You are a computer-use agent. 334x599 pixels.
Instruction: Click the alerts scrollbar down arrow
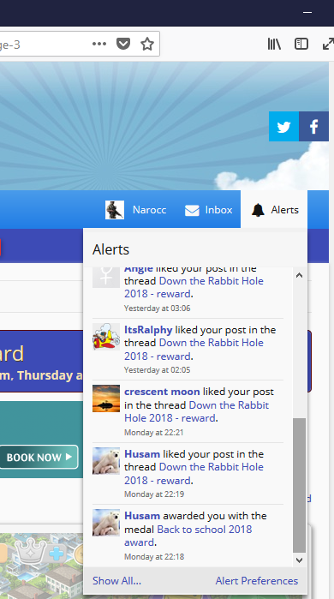tap(299, 560)
